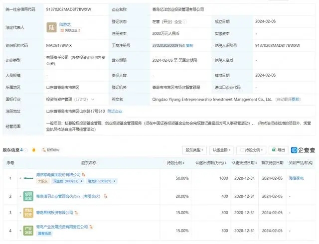Click icon next to 海信家电集团股份有限公司 name

pyautogui.click(x=84, y=175)
